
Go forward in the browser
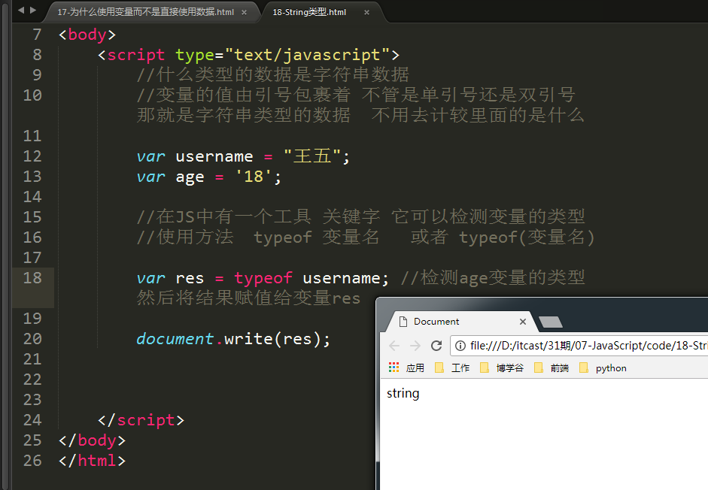(415, 346)
